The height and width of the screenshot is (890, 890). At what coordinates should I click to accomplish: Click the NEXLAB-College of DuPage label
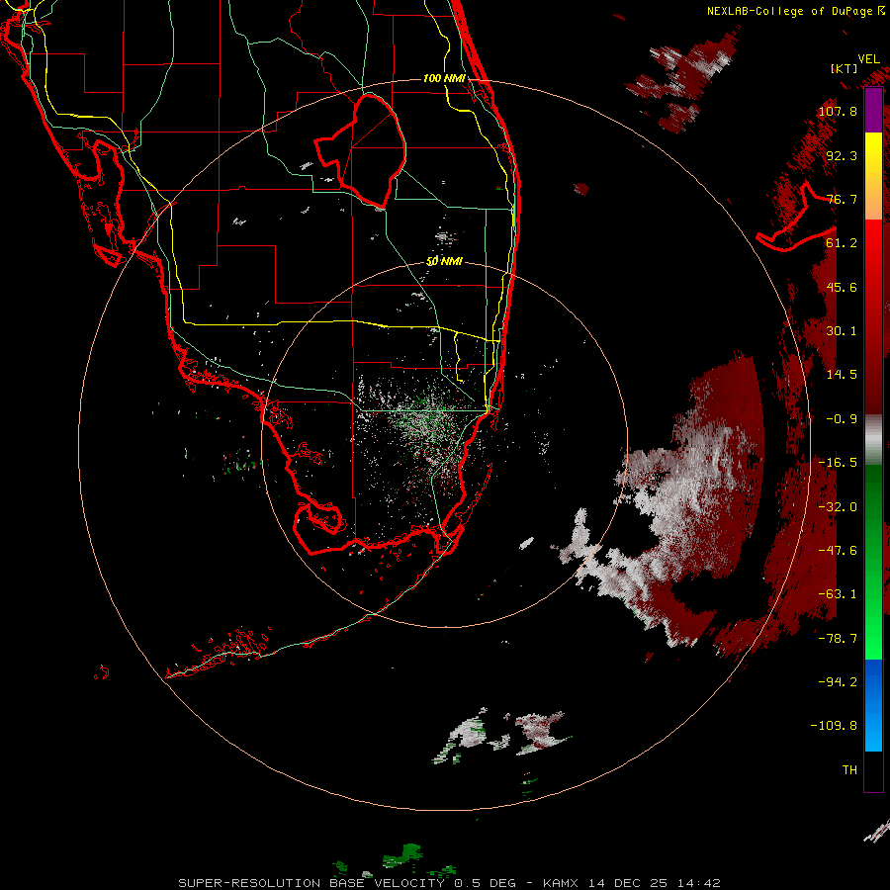[x=796, y=11]
